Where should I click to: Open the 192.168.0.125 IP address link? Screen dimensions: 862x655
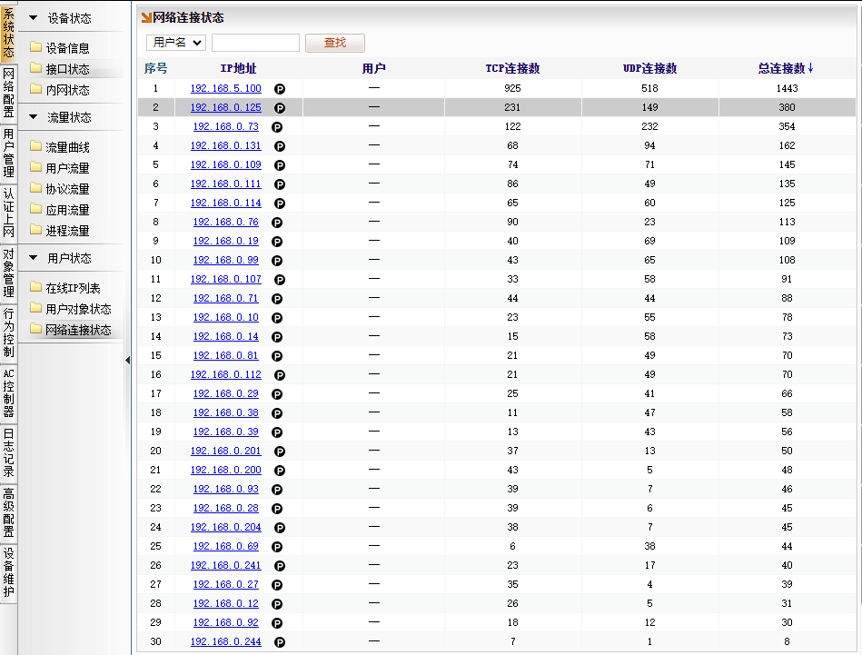pos(225,107)
